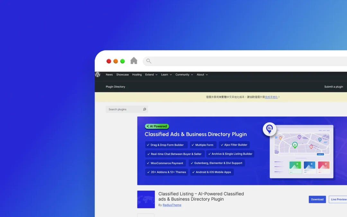Click Real-time Chat Between Buyer & Seller tag

174,154
